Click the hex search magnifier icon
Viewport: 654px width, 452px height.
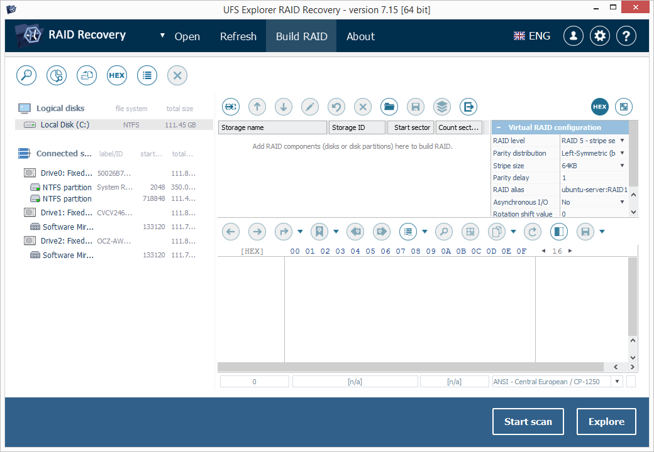point(444,232)
